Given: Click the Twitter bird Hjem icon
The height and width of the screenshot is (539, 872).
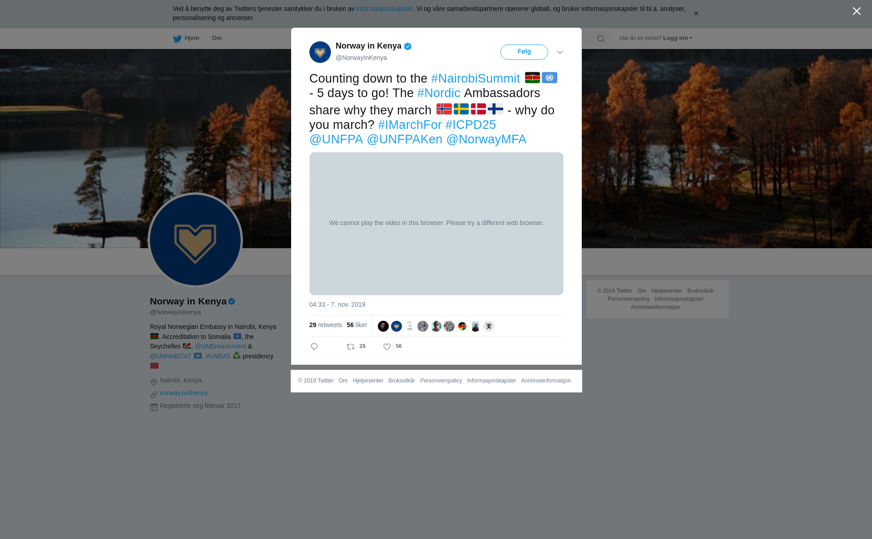Looking at the screenshot, I should pos(177,39).
